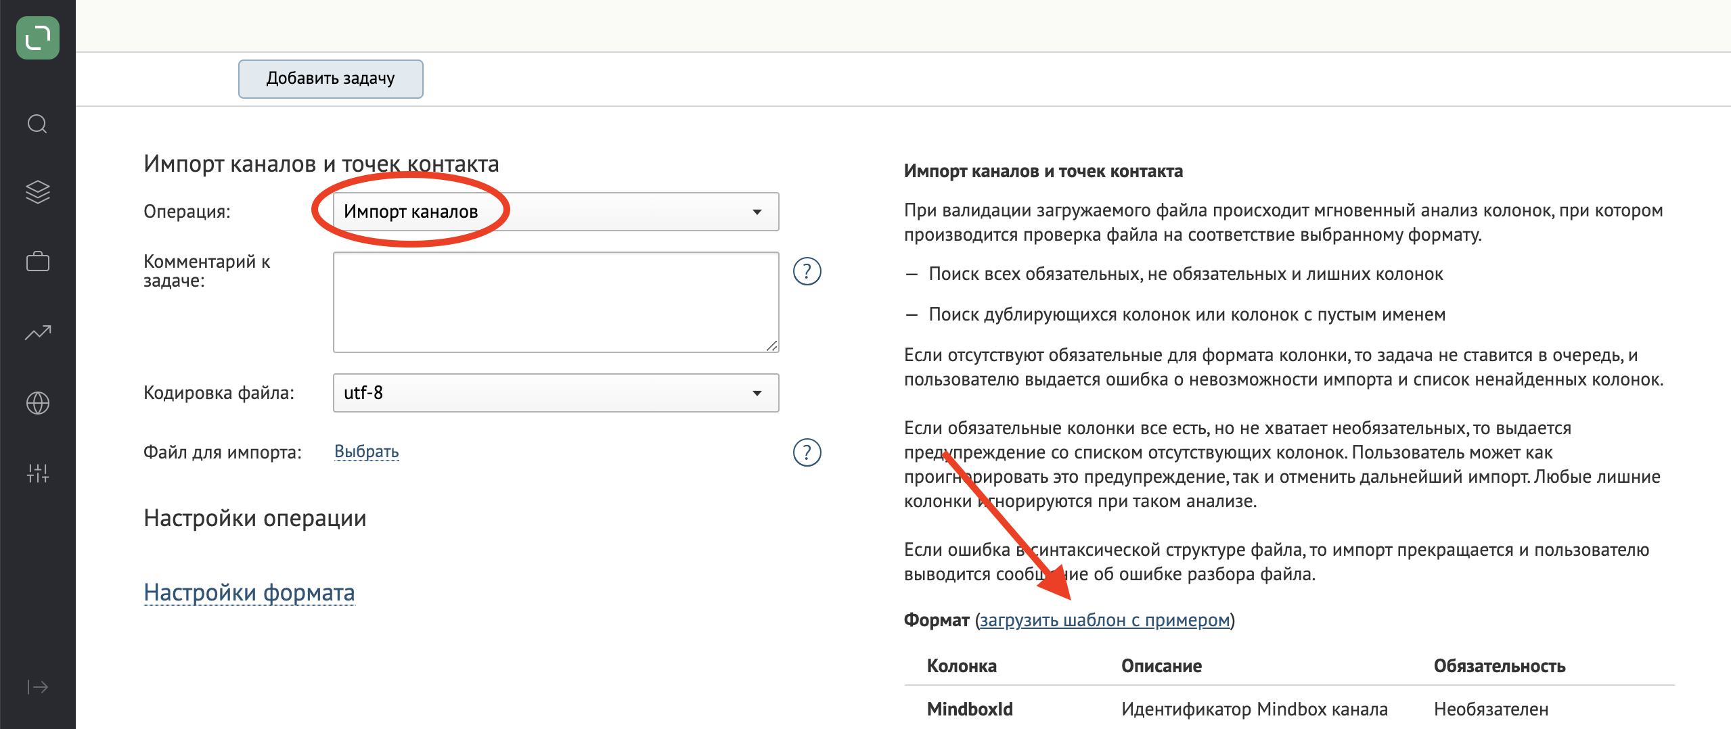This screenshot has width=1731, height=729.
Task: Open the trending chart sidebar icon
Action: [38, 333]
